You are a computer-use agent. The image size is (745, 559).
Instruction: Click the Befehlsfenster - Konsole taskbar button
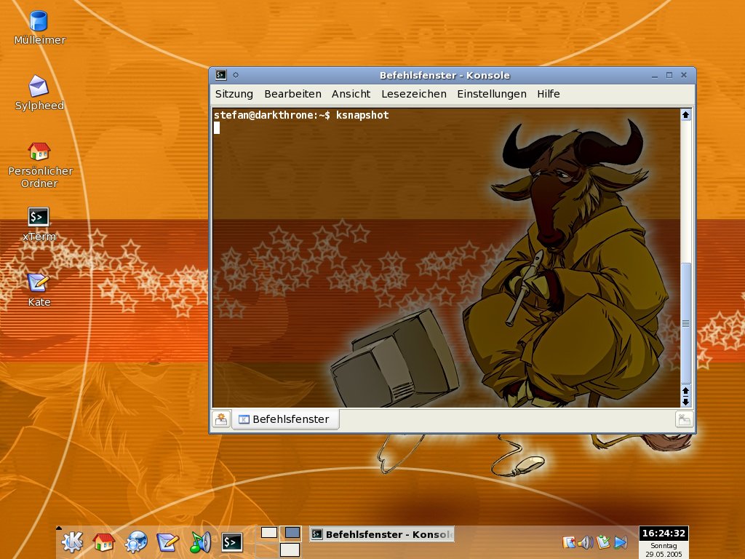[381, 534]
